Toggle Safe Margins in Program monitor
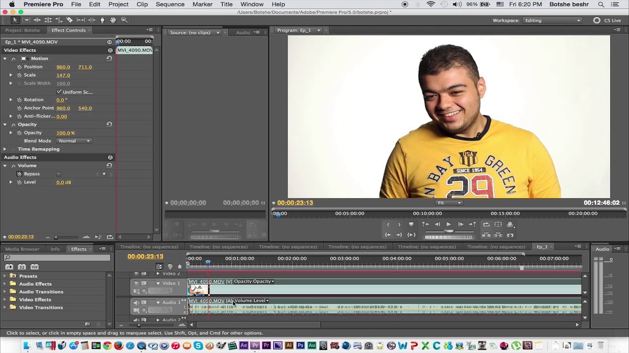Viewport: 629px width, 353px height. pos(498,224)
